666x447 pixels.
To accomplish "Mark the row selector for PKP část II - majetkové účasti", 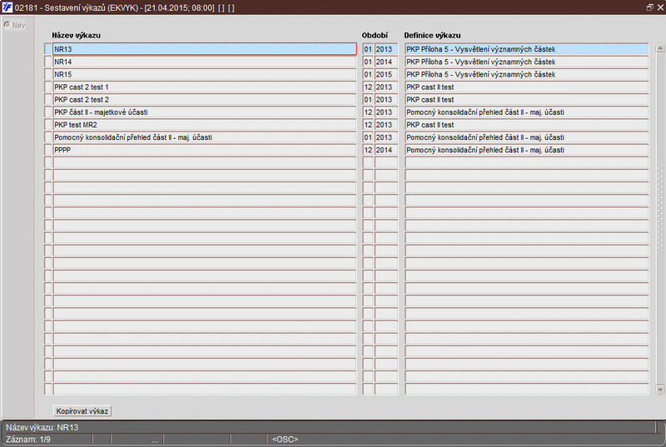I will click(48, 112).
